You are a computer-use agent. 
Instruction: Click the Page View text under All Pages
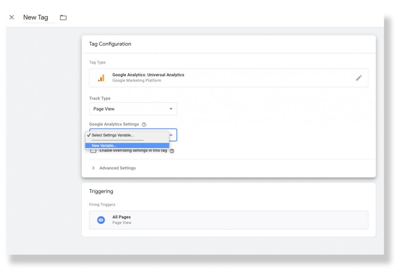point(122,223)
